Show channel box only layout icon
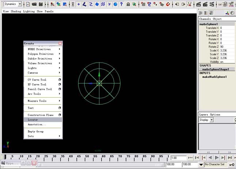The height and width of the screenshot is (169, 236). (201, 13)
